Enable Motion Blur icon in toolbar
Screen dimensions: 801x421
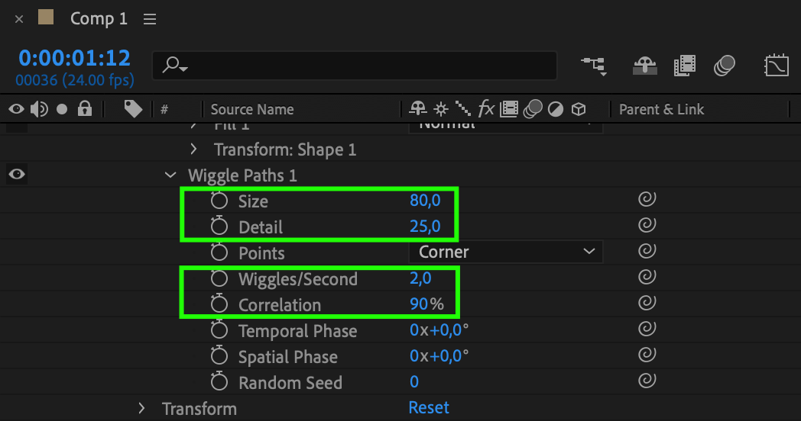click(x=725, y=66)
